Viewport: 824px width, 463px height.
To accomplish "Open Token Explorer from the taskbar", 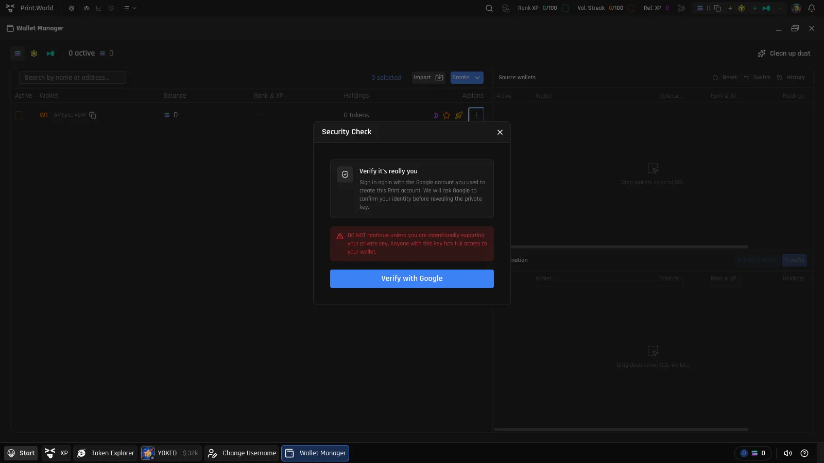I will click(x=106, y=453).
